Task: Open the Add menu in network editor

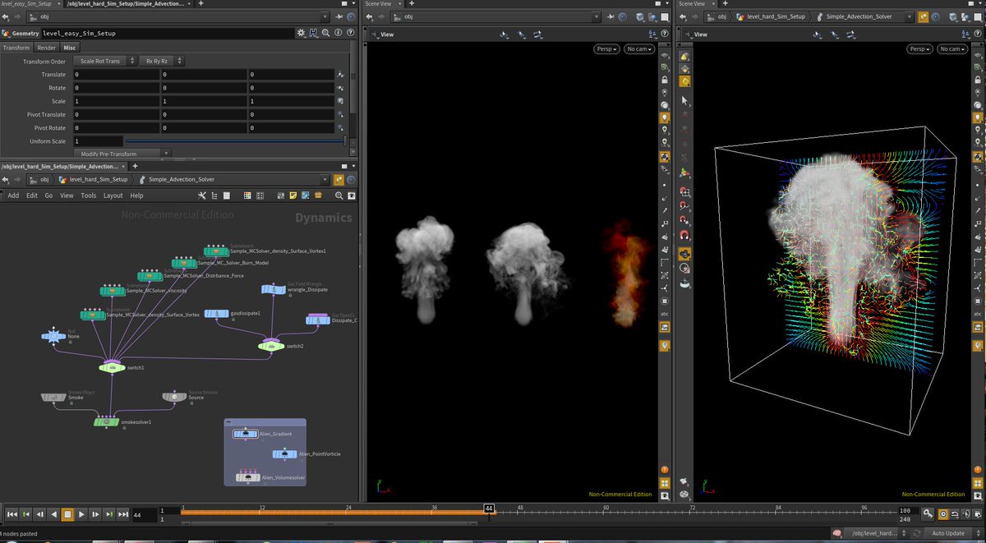Action: tap(13, 196)
